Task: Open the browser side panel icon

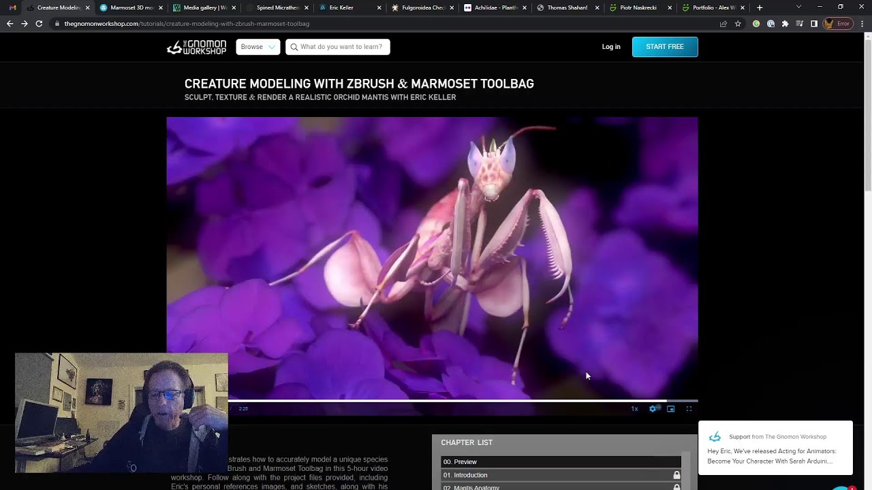Action: [x=813, y=24]
